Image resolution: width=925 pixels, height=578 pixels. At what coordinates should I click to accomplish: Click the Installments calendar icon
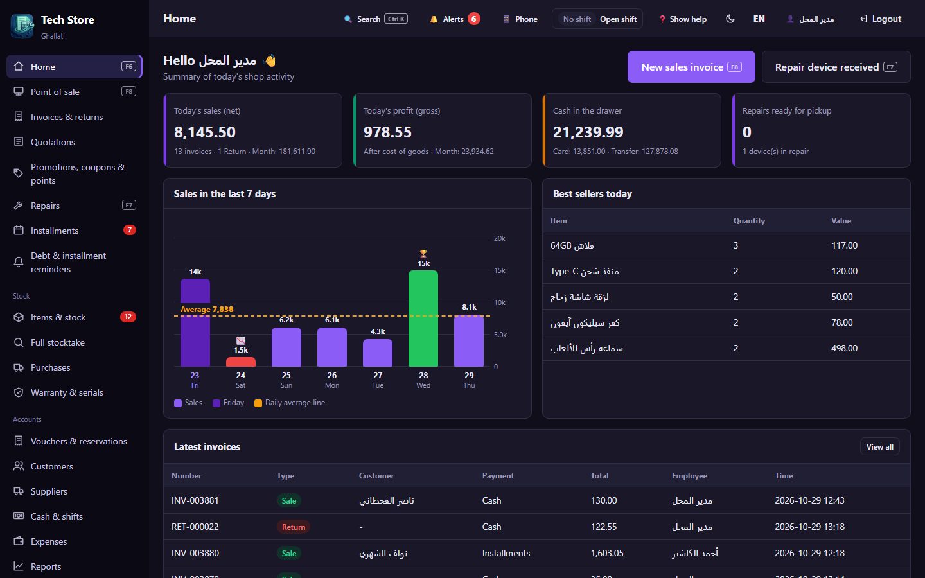[19, 230]
